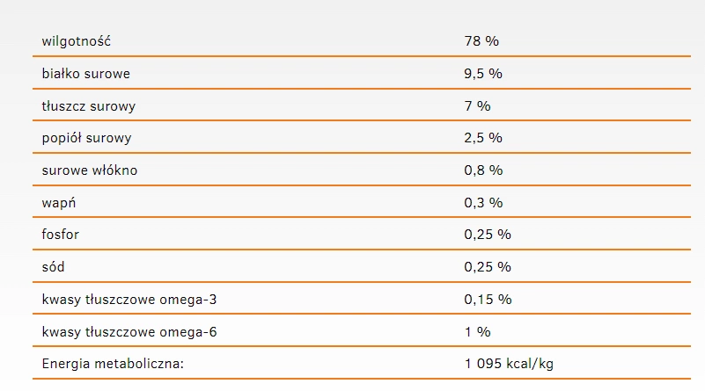The image size is (705, 391).
Task: Click the "surowe włókno" label
Action: coord(90,170)
